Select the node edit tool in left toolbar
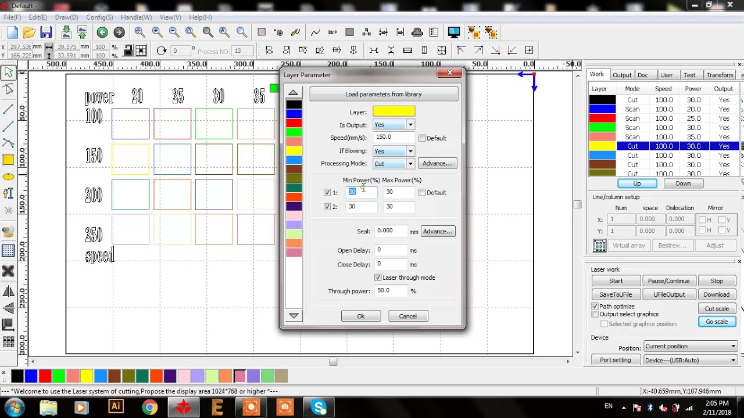 tap(8, 89)
